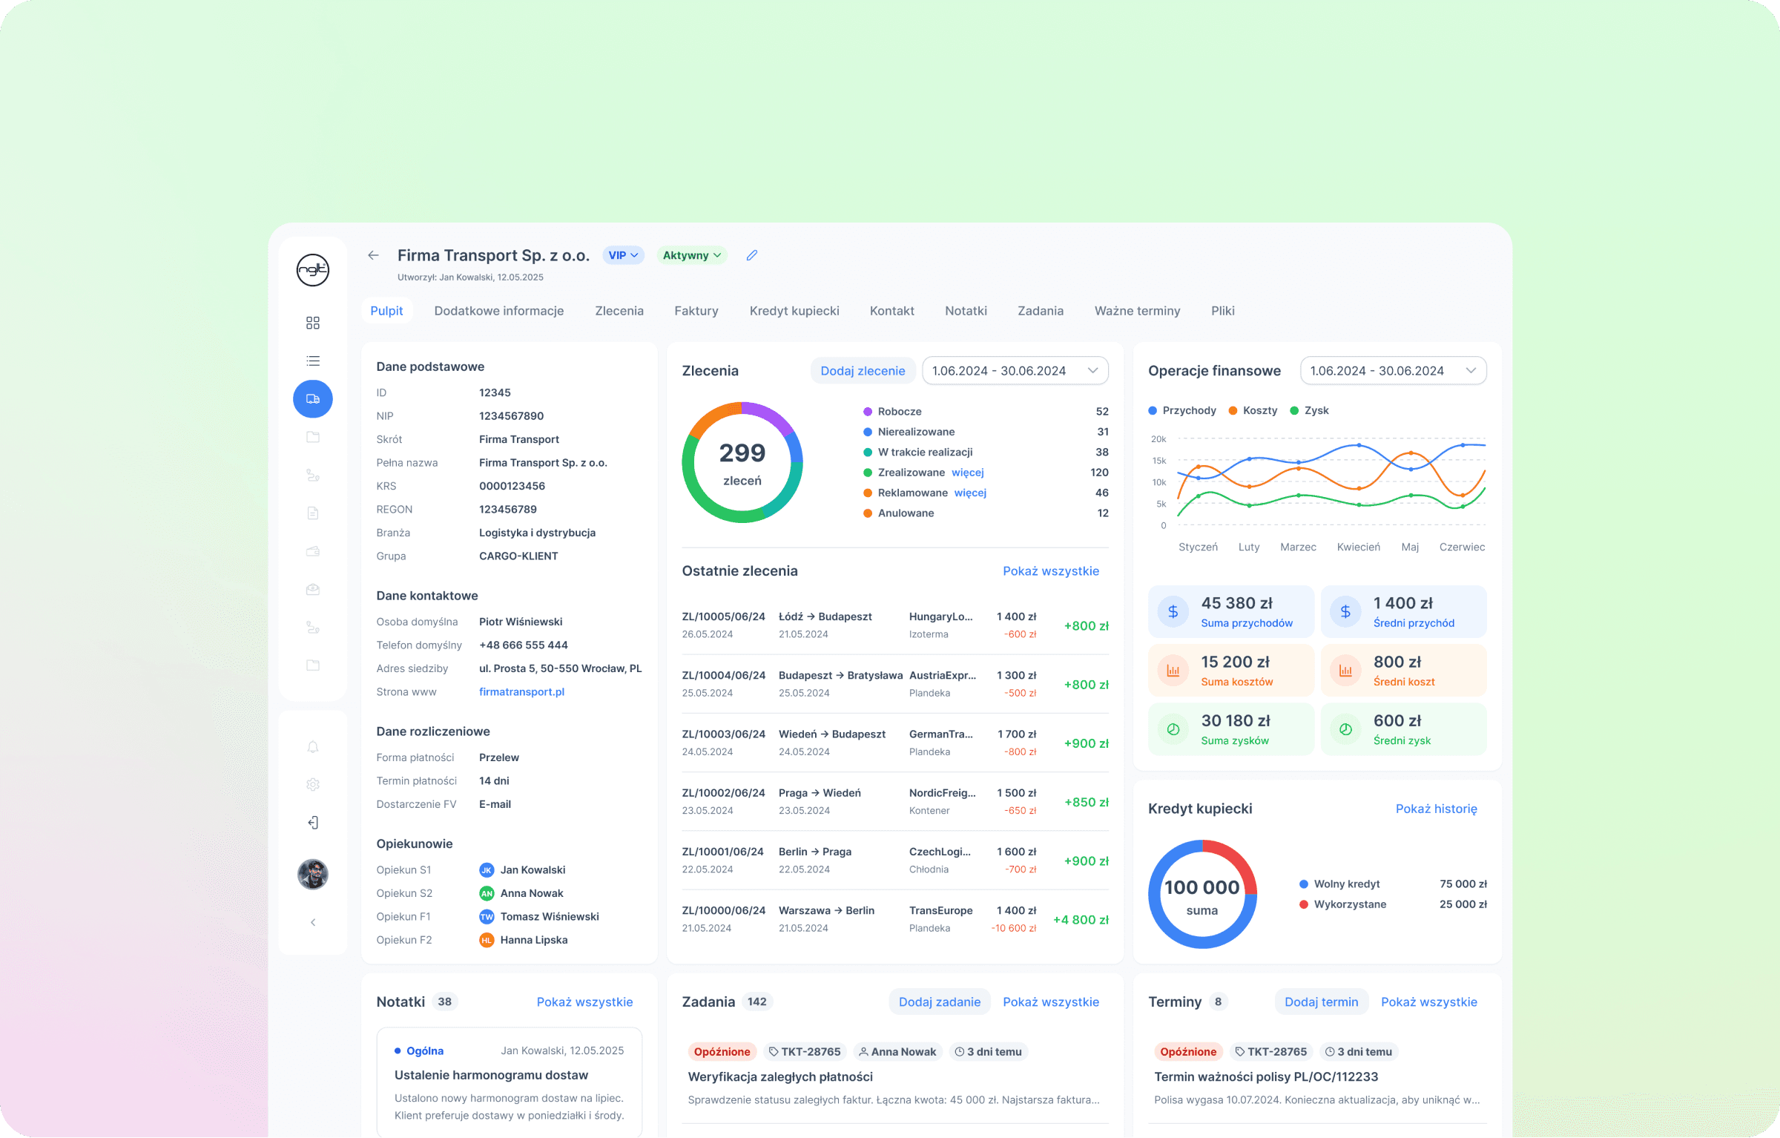Open the dashboard grid icon in sidebar
Screen dimensions: 1780x1138
pyautogui.click(x=313, y=323)
